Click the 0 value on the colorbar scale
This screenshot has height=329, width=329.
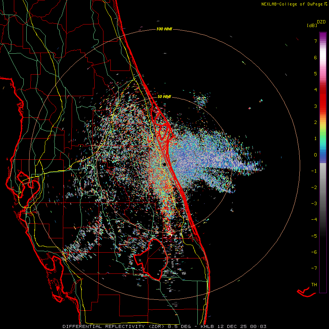[x=315, y=155]
